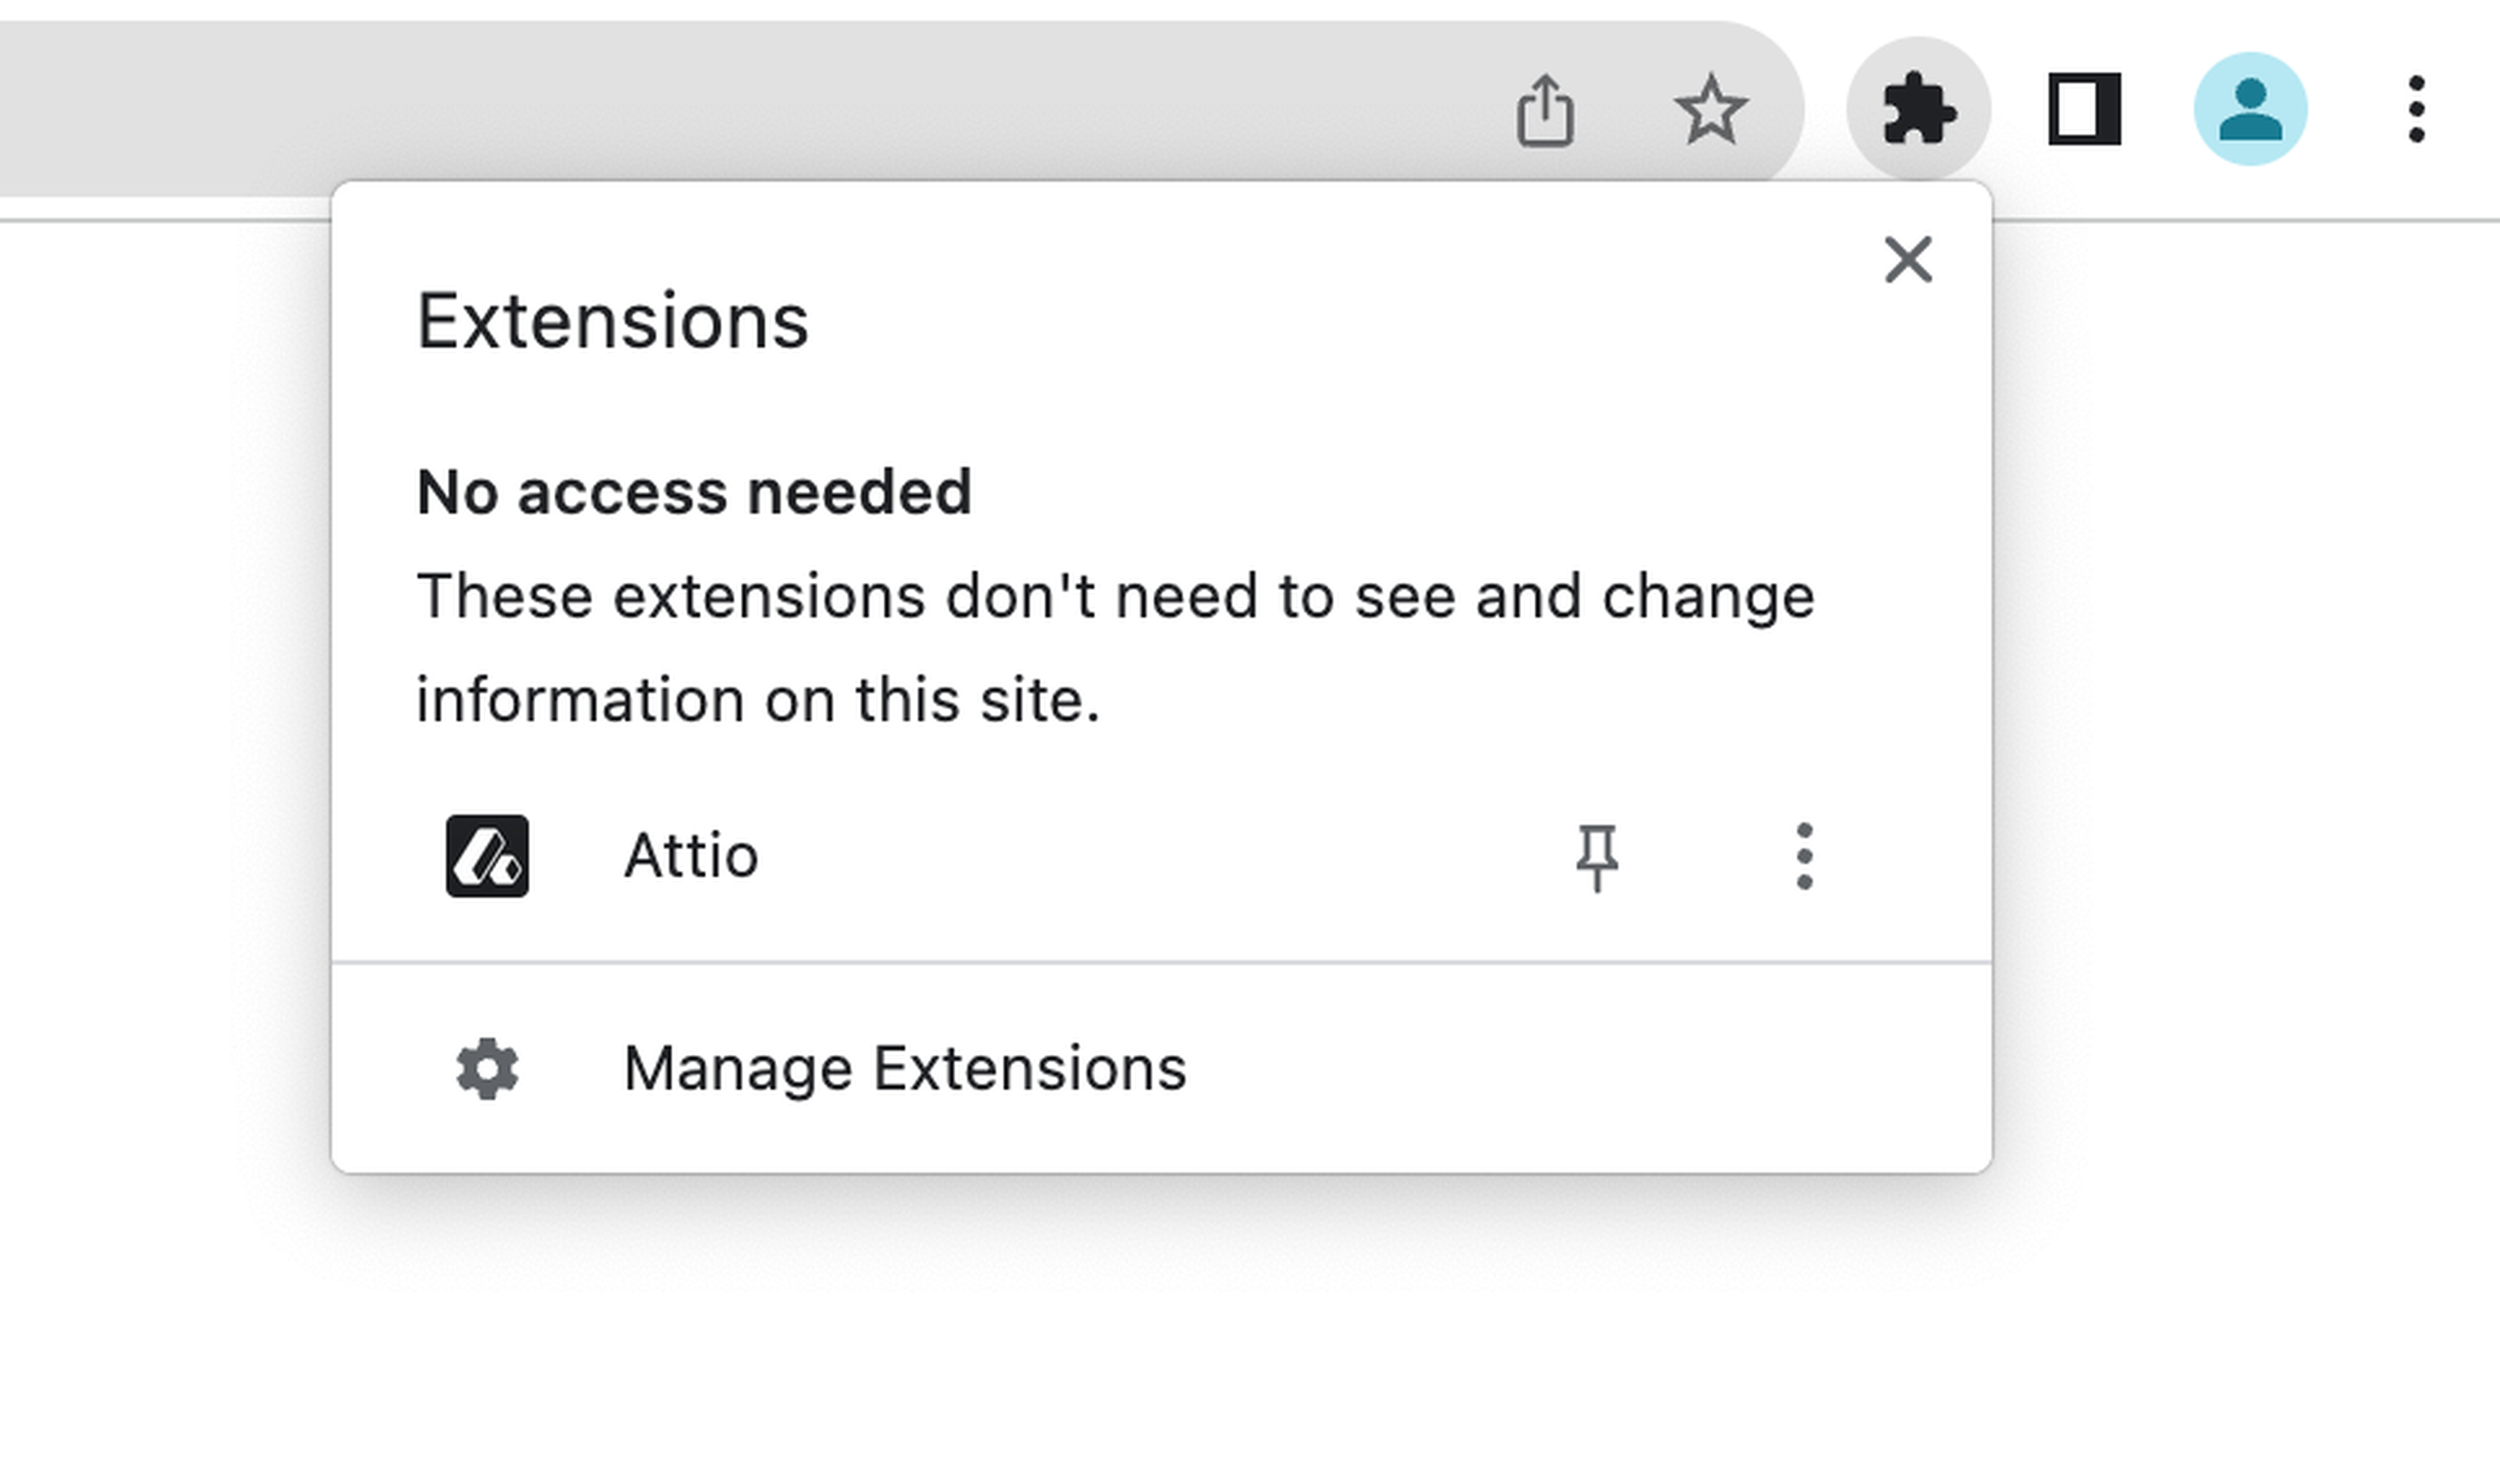Focus the address bar field
The height and width of the screenshot is (1484, 2500).
(700, 109)
